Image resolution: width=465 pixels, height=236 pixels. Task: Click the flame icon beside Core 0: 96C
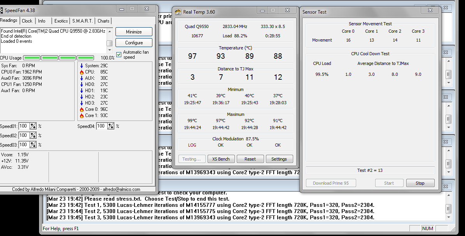click(x=82, y=109)
